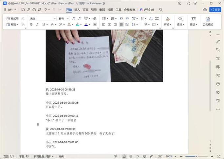Click the Print icon in the quick access bar

click(34, 10)
